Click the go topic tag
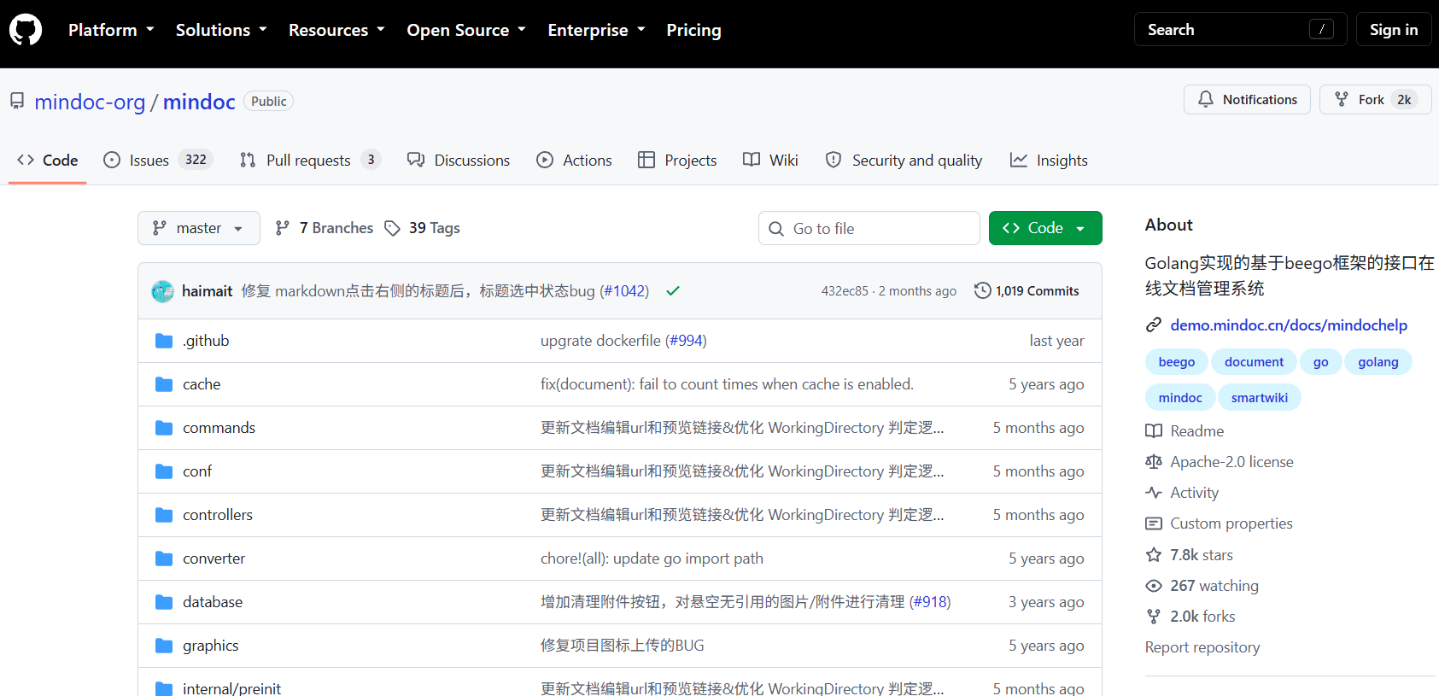Screen dimensions: 1439x696 click(1320, 362)
